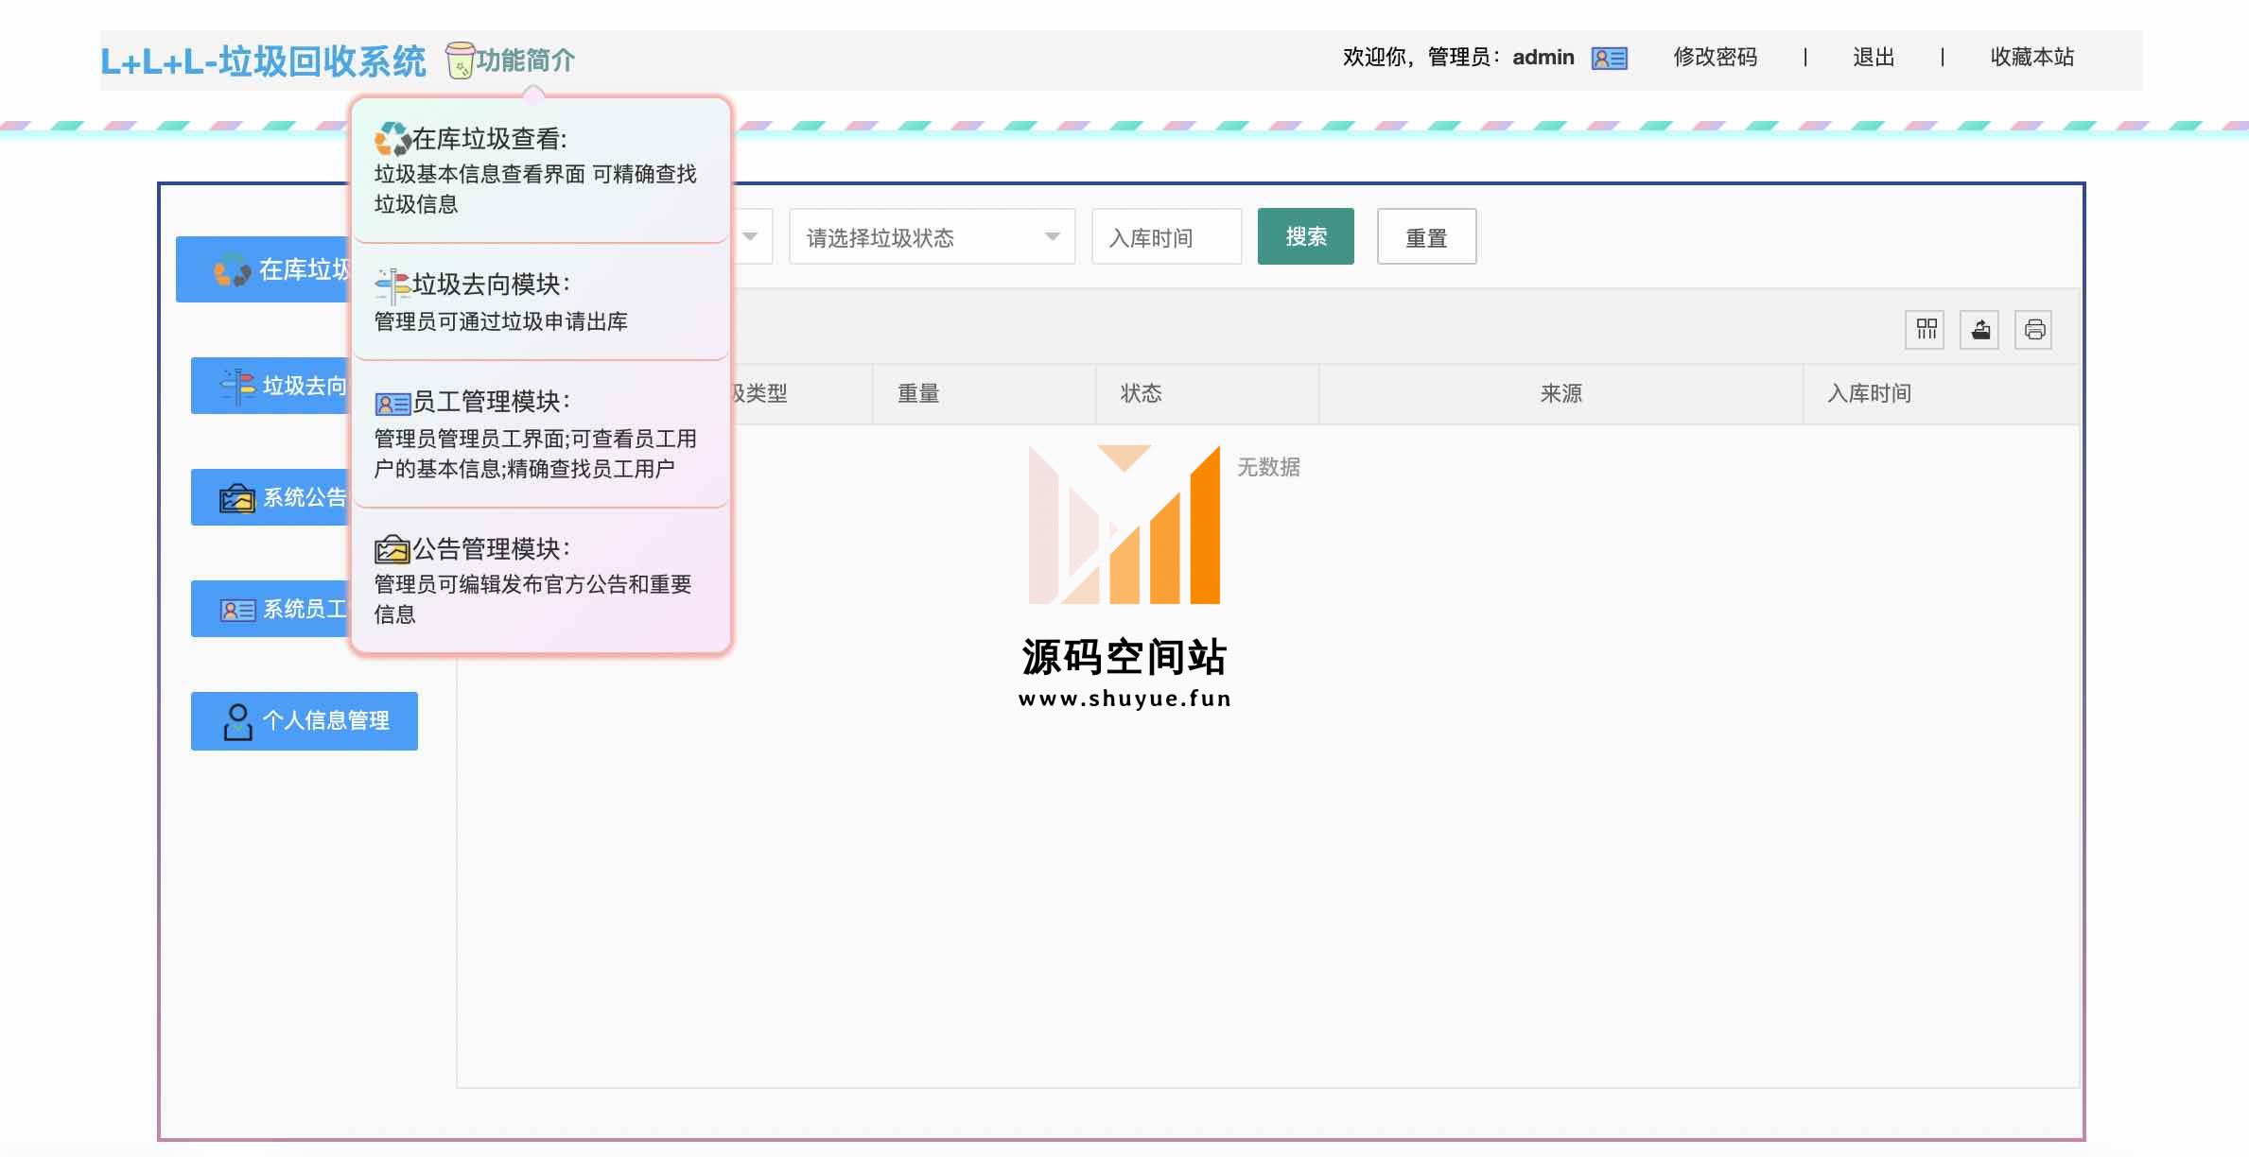Click the green 搜索 button
Screen dimensions: 2249x1157
coord(1305,236)
